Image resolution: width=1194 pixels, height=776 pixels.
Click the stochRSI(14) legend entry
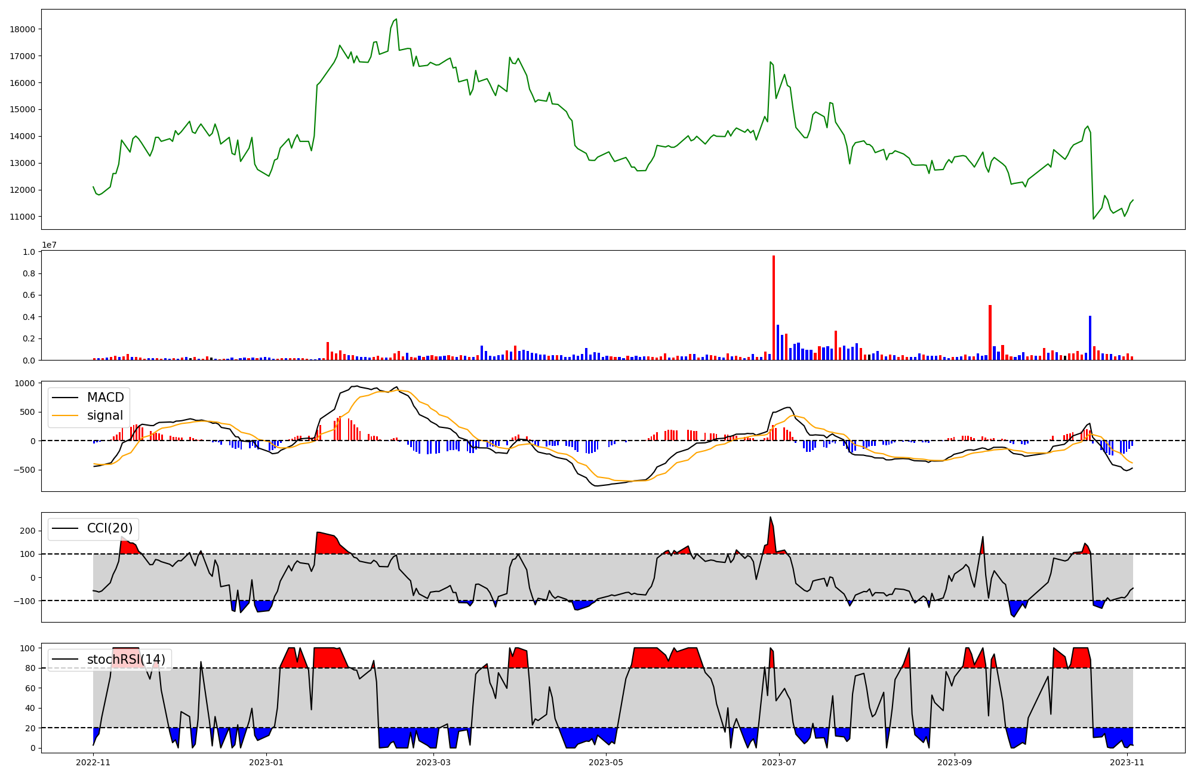[126, 660]
